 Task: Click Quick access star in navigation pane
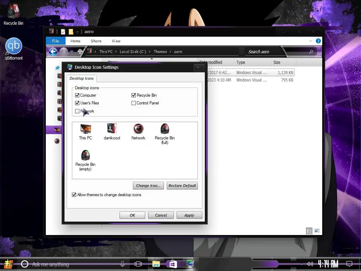(57, 67)
